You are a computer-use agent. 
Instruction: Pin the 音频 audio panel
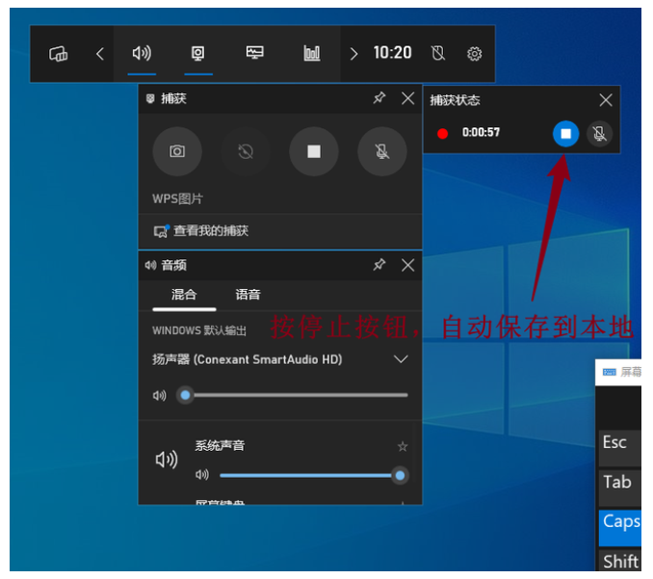[379, 265]
